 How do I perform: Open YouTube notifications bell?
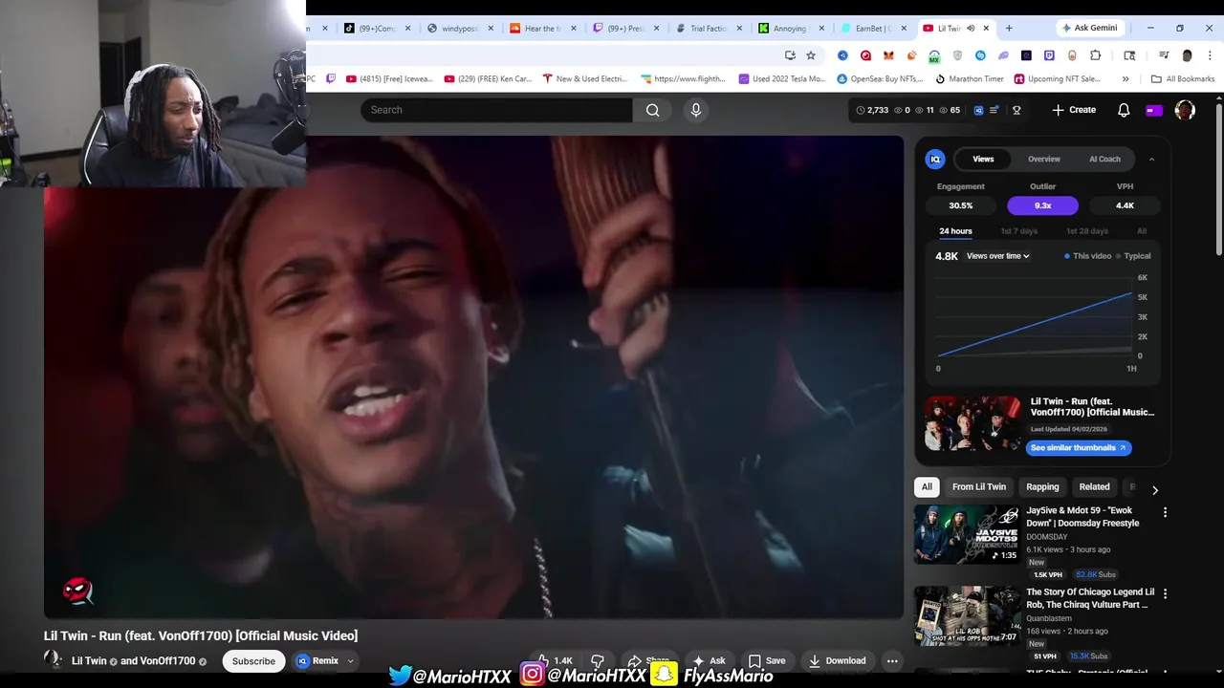pos(1124,110)
